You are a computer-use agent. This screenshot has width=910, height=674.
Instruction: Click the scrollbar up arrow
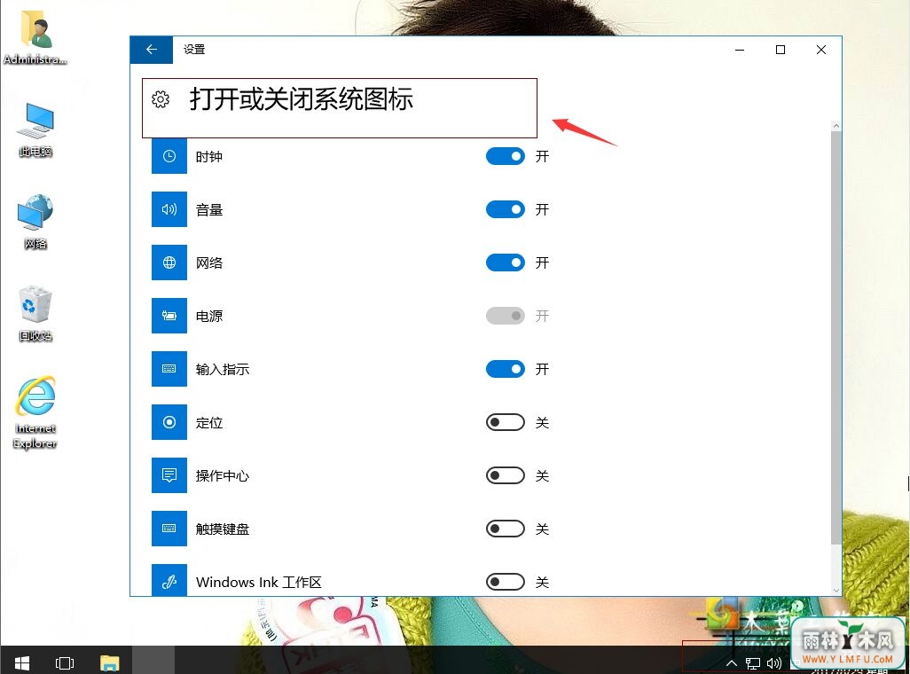tap(835, 125)
